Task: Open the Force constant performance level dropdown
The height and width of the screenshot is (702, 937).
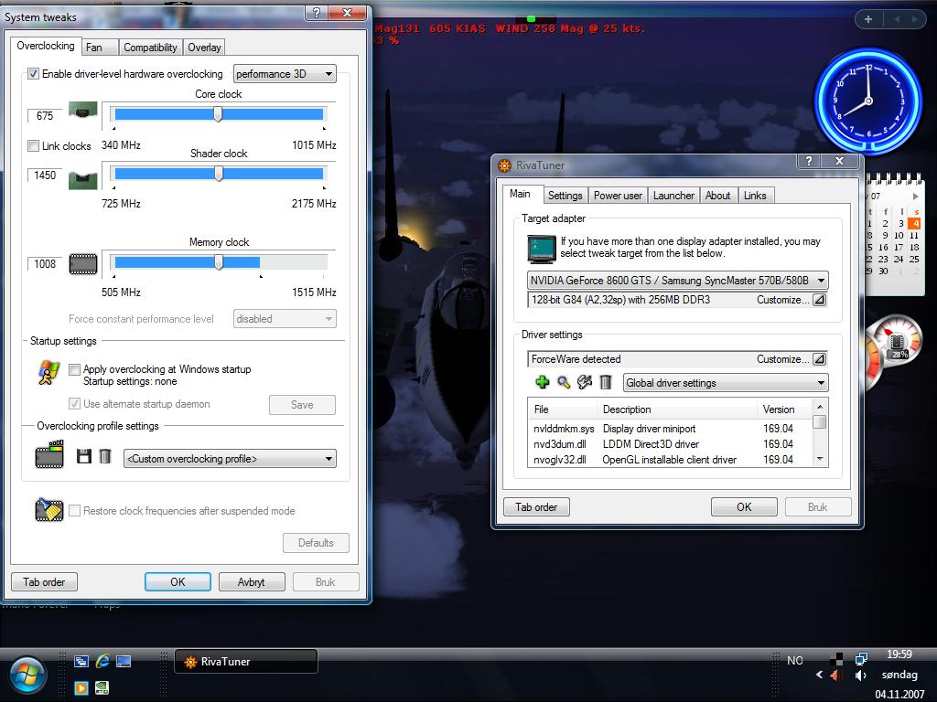Action: click(x=285, y=319)
